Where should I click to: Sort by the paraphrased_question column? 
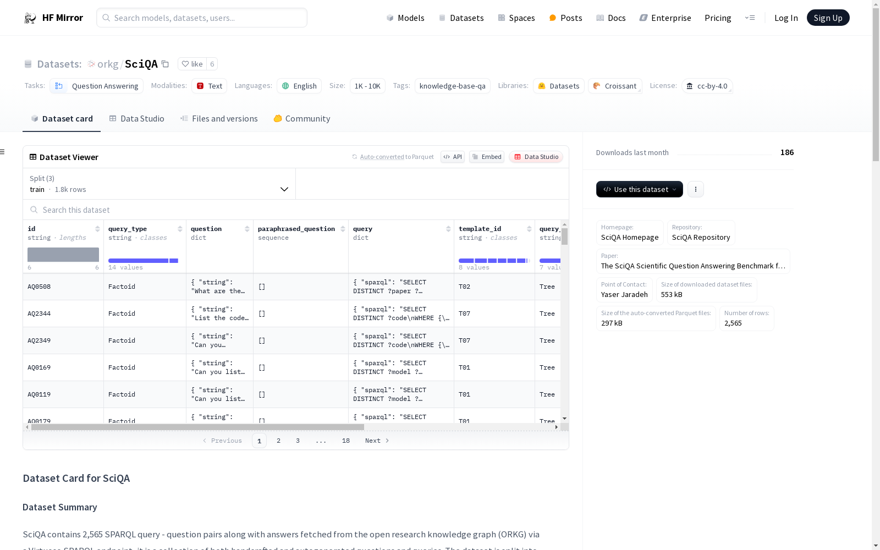pos(343,229)
